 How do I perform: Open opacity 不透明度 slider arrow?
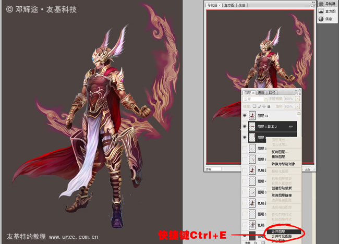(x=297, y=99)
